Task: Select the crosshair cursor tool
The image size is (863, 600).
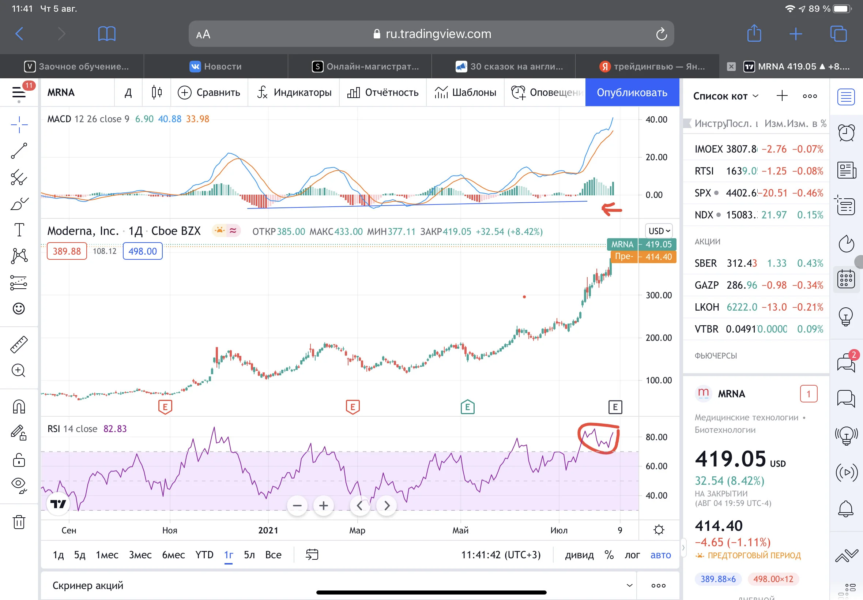Action: point(19,124)
